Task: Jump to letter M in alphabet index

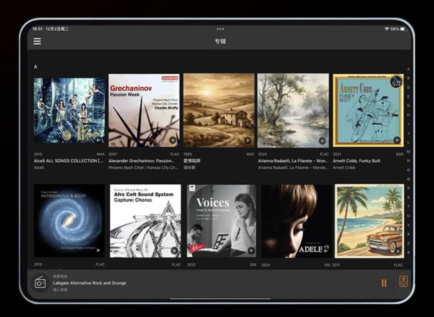Action: [408, 151]
